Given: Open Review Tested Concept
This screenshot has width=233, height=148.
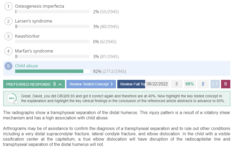Looking at the screenshot, I should (91, 84).
